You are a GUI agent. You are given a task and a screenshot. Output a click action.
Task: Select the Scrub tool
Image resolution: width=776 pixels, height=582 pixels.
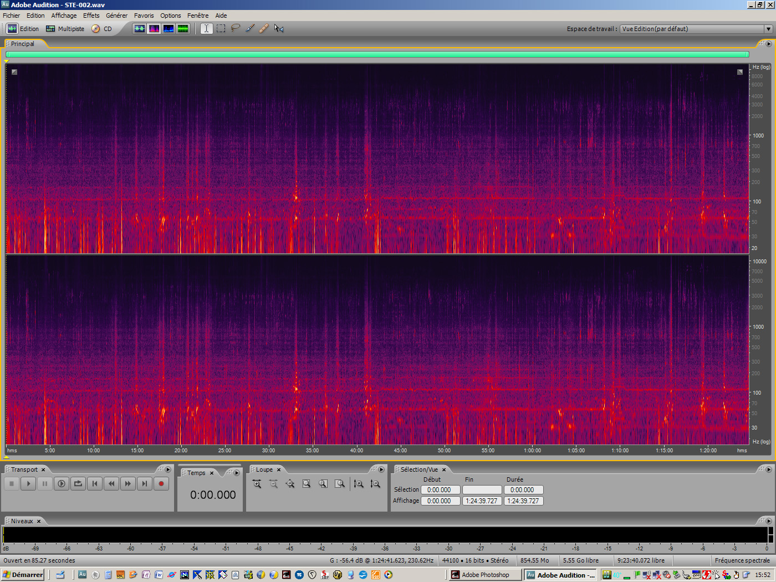279,28
